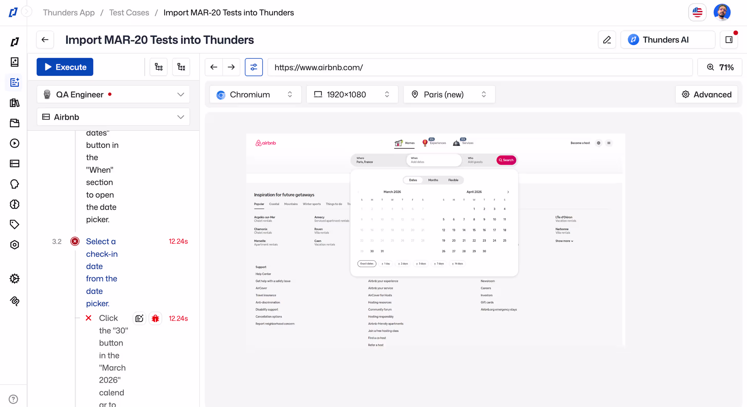Viewport: 747px width, 407px height.
Task: Select the Dates tab in date picker
Action: [413, 180]
